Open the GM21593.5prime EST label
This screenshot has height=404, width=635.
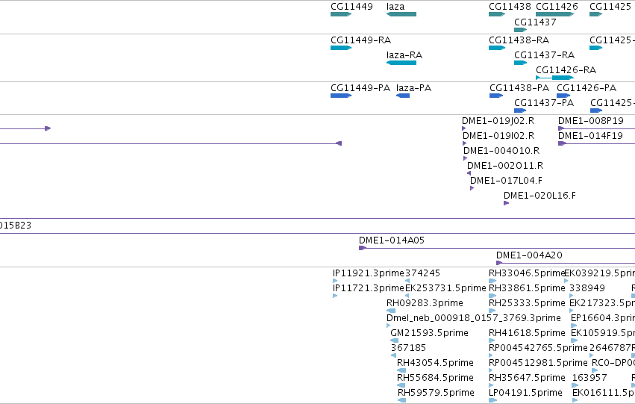point(429,333)
